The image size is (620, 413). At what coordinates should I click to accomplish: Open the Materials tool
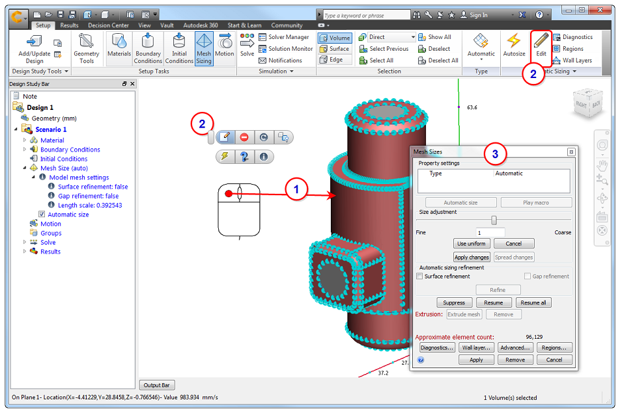[119, 47]
